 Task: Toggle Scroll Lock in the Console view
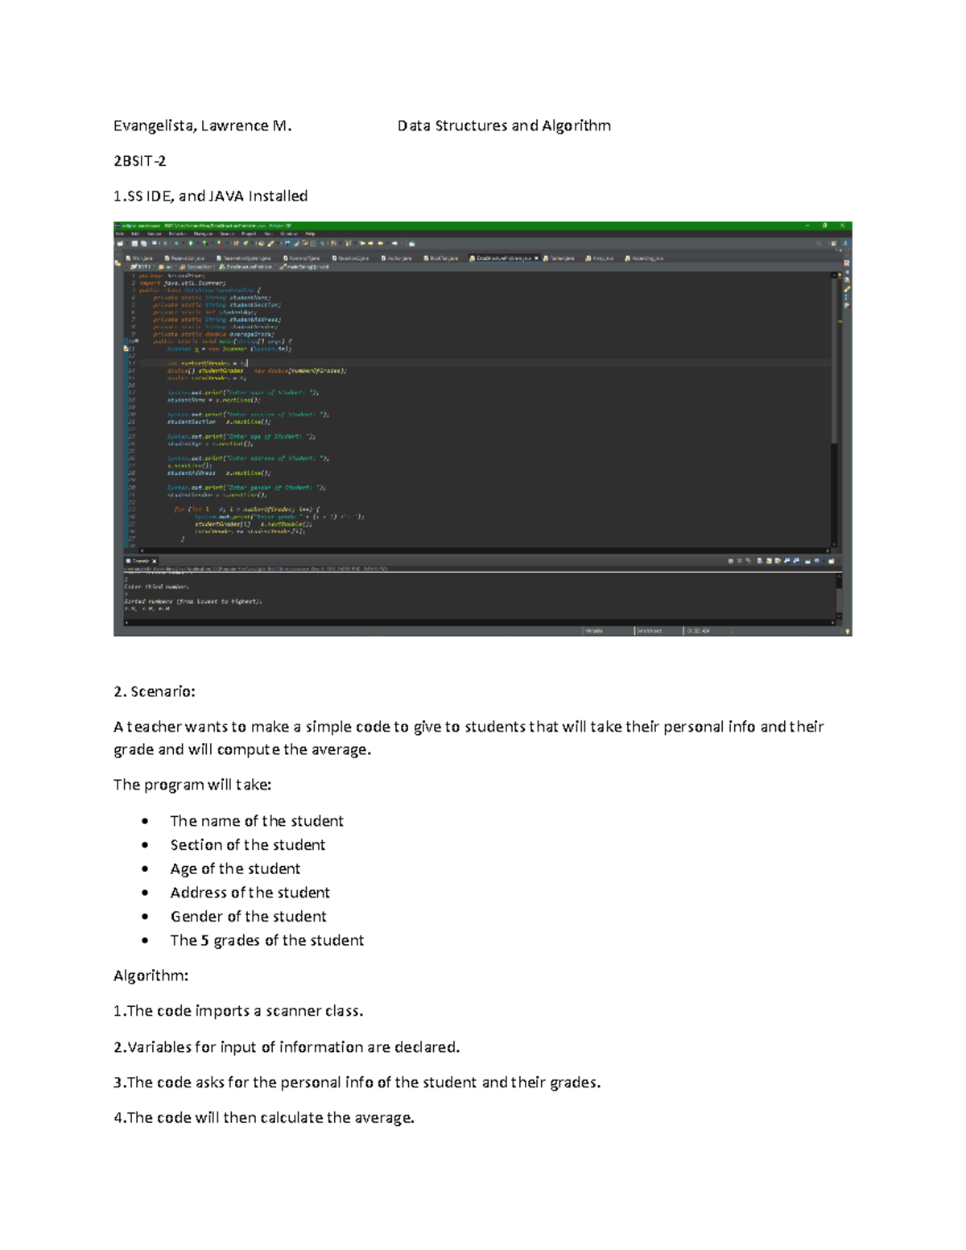pos(770,560)
